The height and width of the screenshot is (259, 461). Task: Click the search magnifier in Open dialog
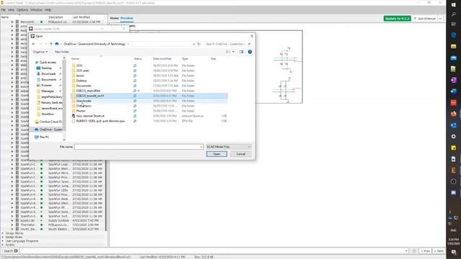pos(249,44)
